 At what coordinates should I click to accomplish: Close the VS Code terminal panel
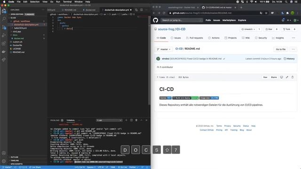point(146,120)
